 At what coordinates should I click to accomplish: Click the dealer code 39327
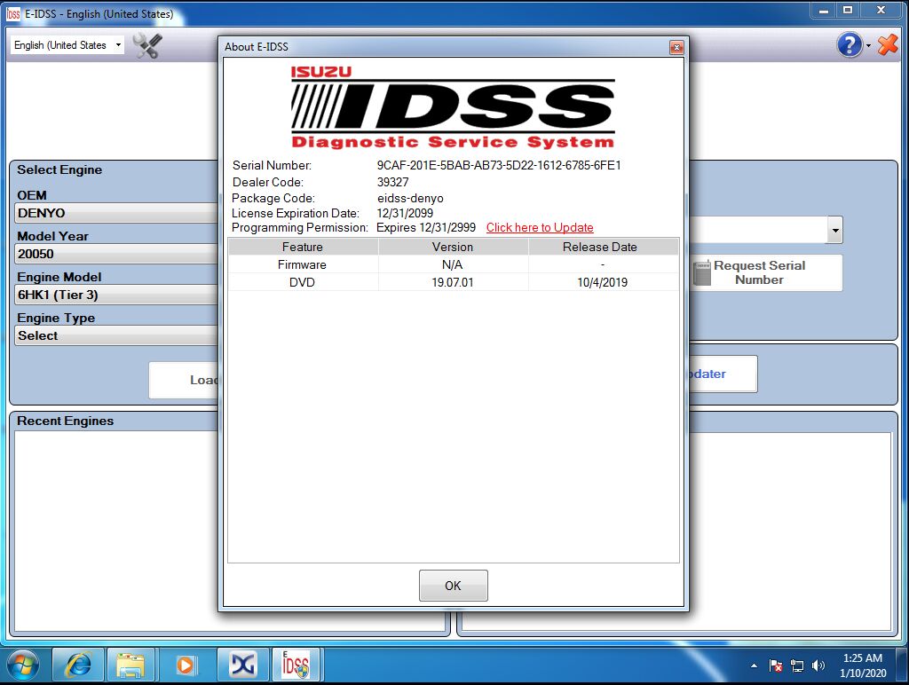392,182
